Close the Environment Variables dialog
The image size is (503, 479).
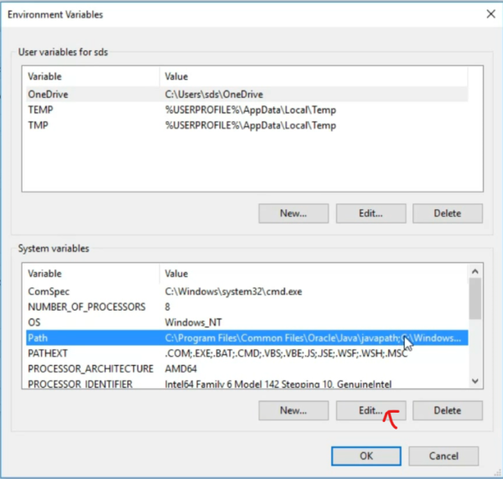tap(490, 14)
